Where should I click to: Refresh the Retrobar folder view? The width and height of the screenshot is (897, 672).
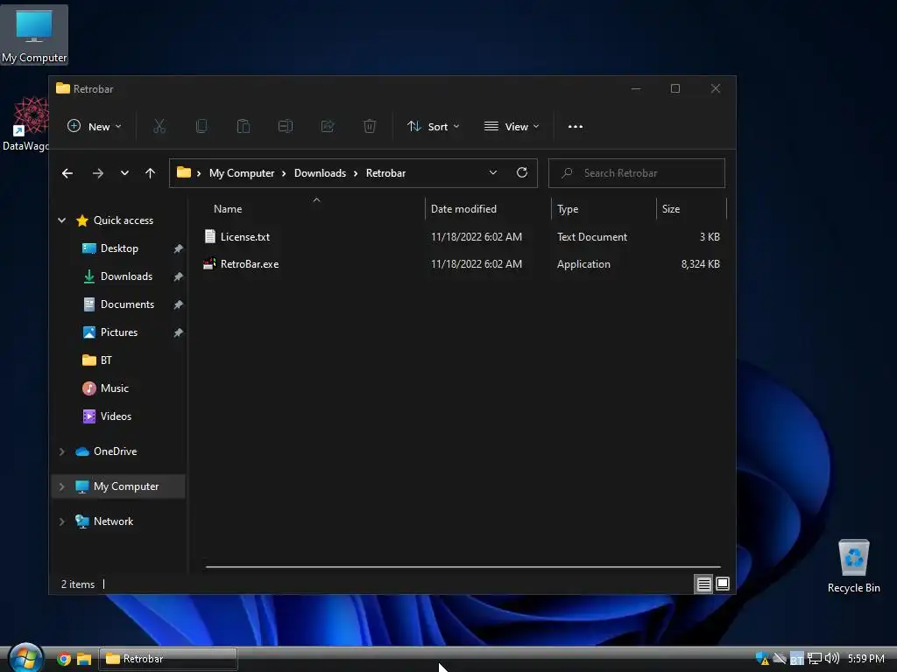click(x=522, y=172)
